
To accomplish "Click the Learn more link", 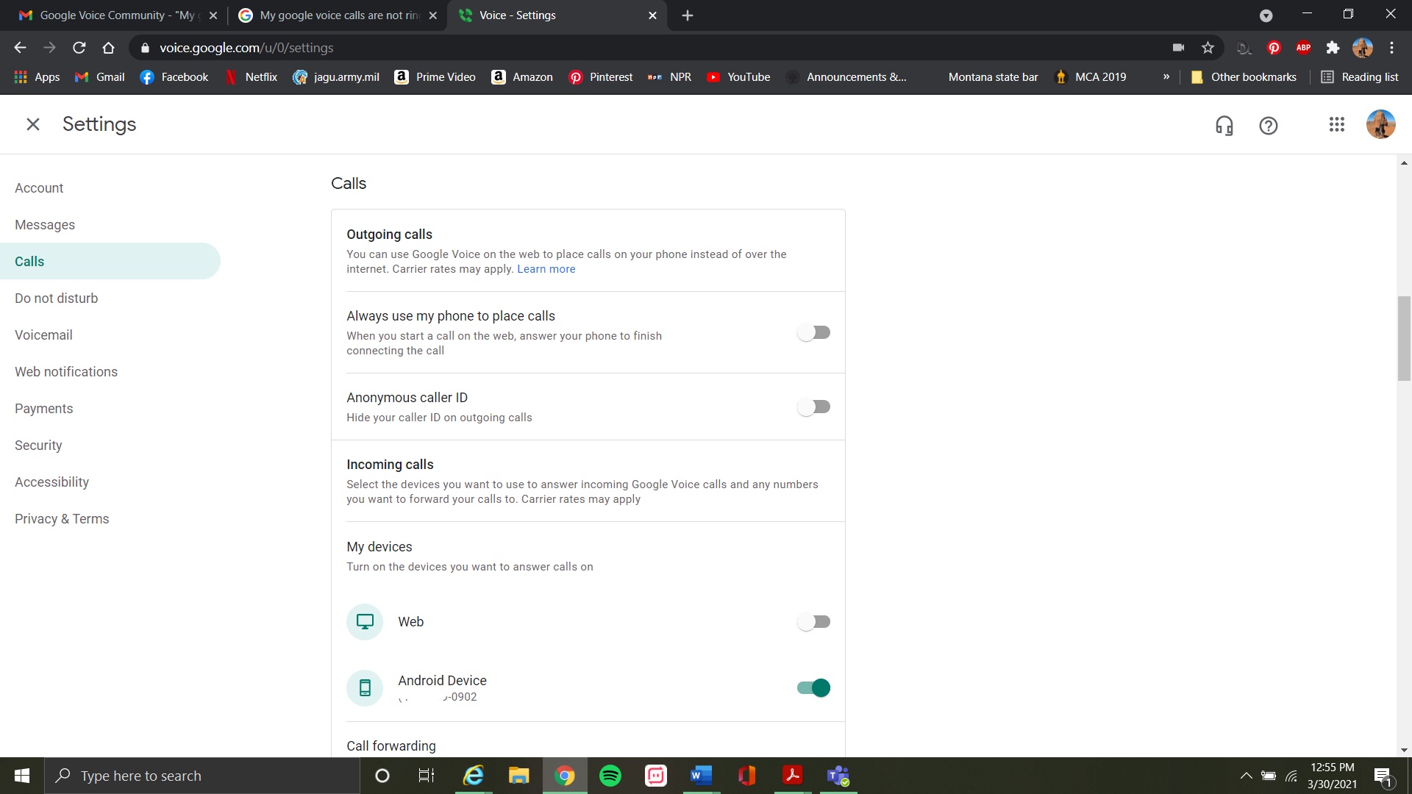I will click(546, 269).
